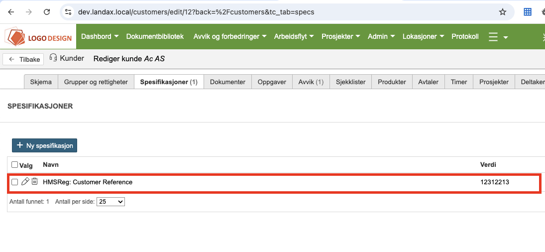Switch to the Dokumenter tab

227,82
